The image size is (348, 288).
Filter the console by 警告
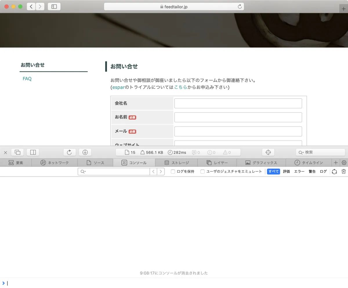coord(312,171)
